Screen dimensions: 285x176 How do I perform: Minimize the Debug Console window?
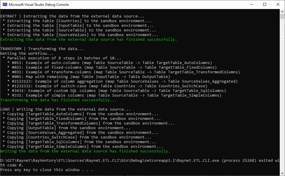(251, 4)
